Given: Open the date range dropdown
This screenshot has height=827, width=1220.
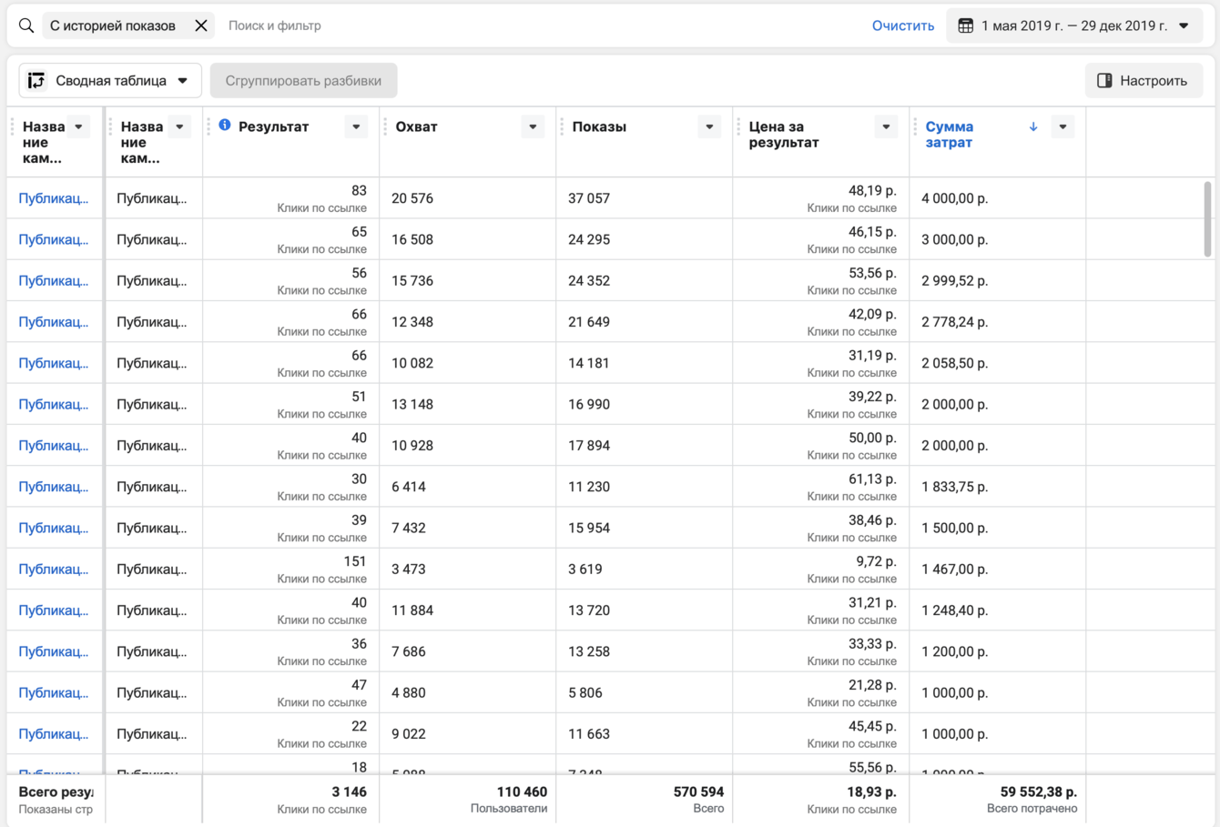Looking at the screenshot, I should coord(1184,25).
